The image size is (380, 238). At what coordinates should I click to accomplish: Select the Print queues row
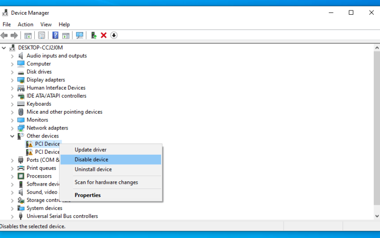41,168
